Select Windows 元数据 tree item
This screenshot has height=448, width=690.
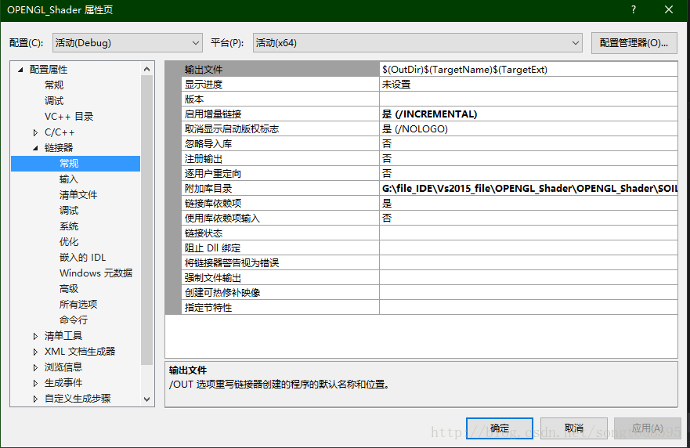pyautogui.click(x=96, y=273)
